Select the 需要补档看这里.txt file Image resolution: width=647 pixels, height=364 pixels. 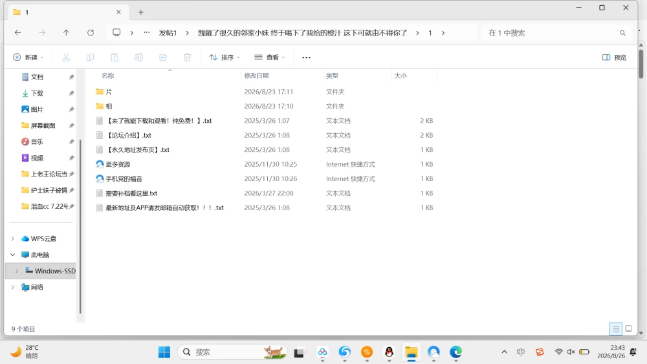(131, 193)
